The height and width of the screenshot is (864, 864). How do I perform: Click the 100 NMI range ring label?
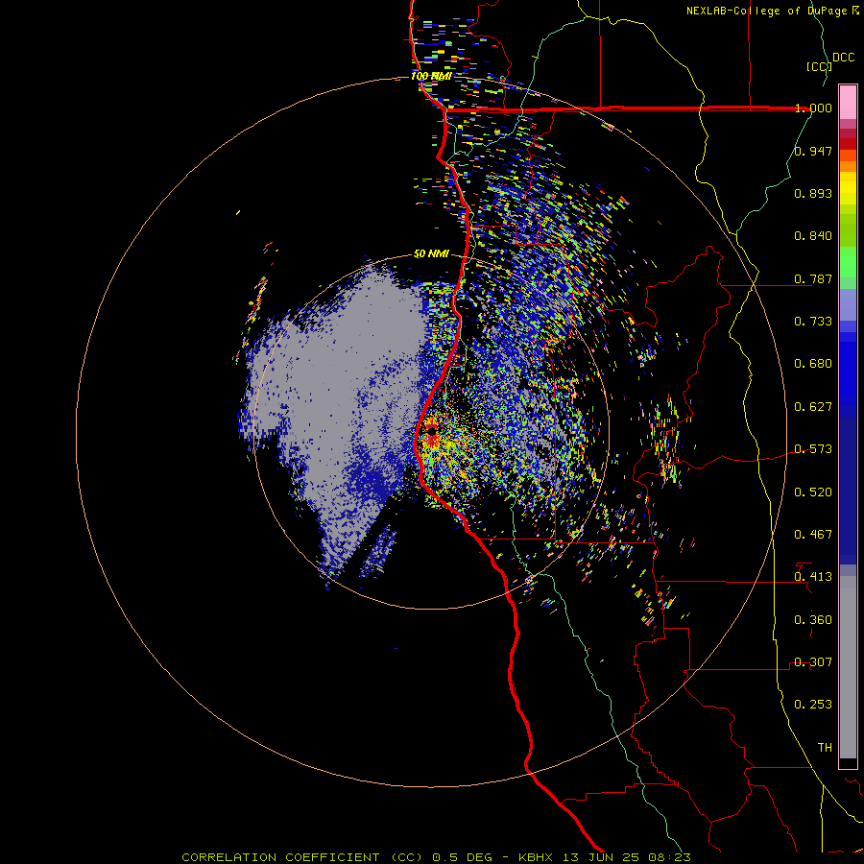coord(431,76)
